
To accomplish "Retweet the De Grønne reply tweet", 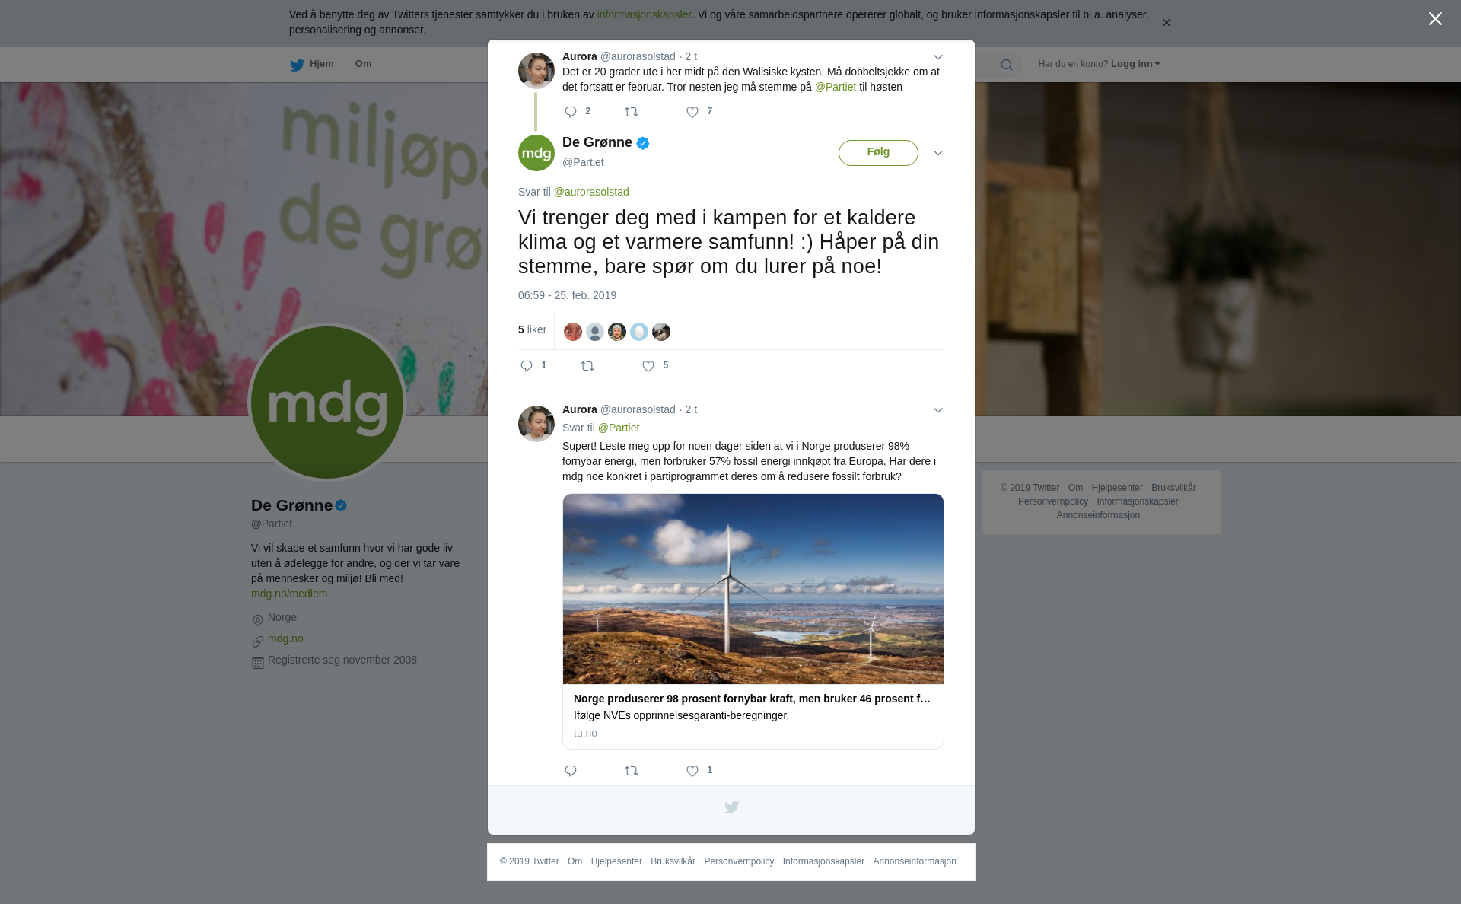I will [587, 366].
